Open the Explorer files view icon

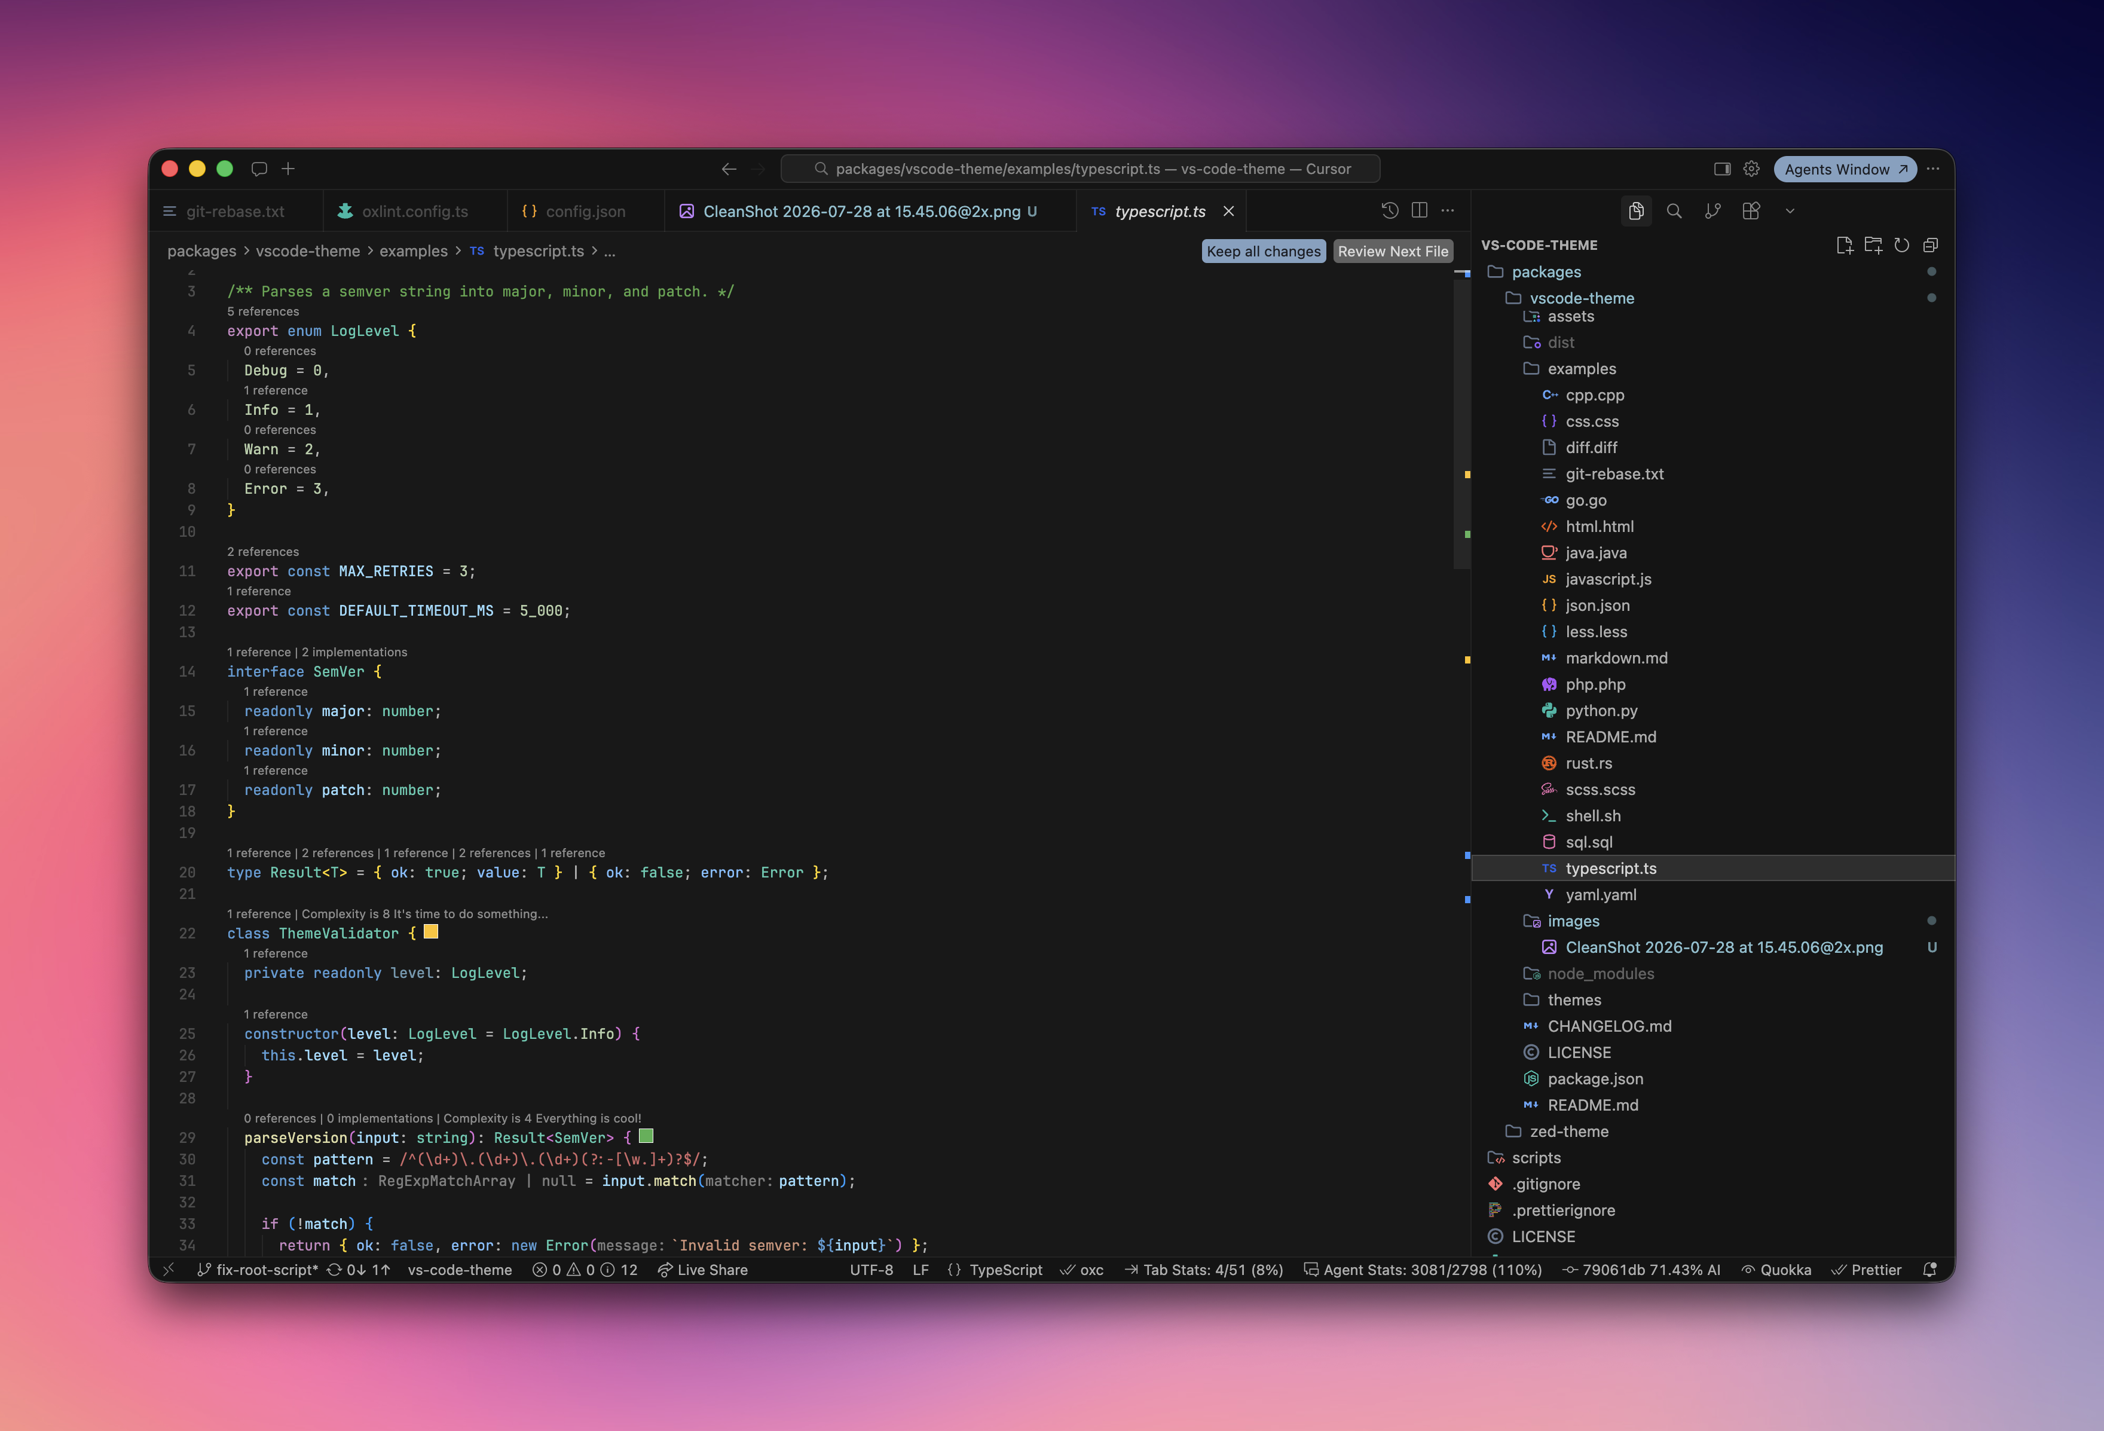(x=1636, y=211)
